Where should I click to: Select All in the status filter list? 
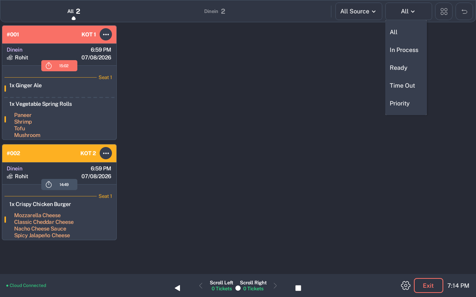tap(406, 32)
